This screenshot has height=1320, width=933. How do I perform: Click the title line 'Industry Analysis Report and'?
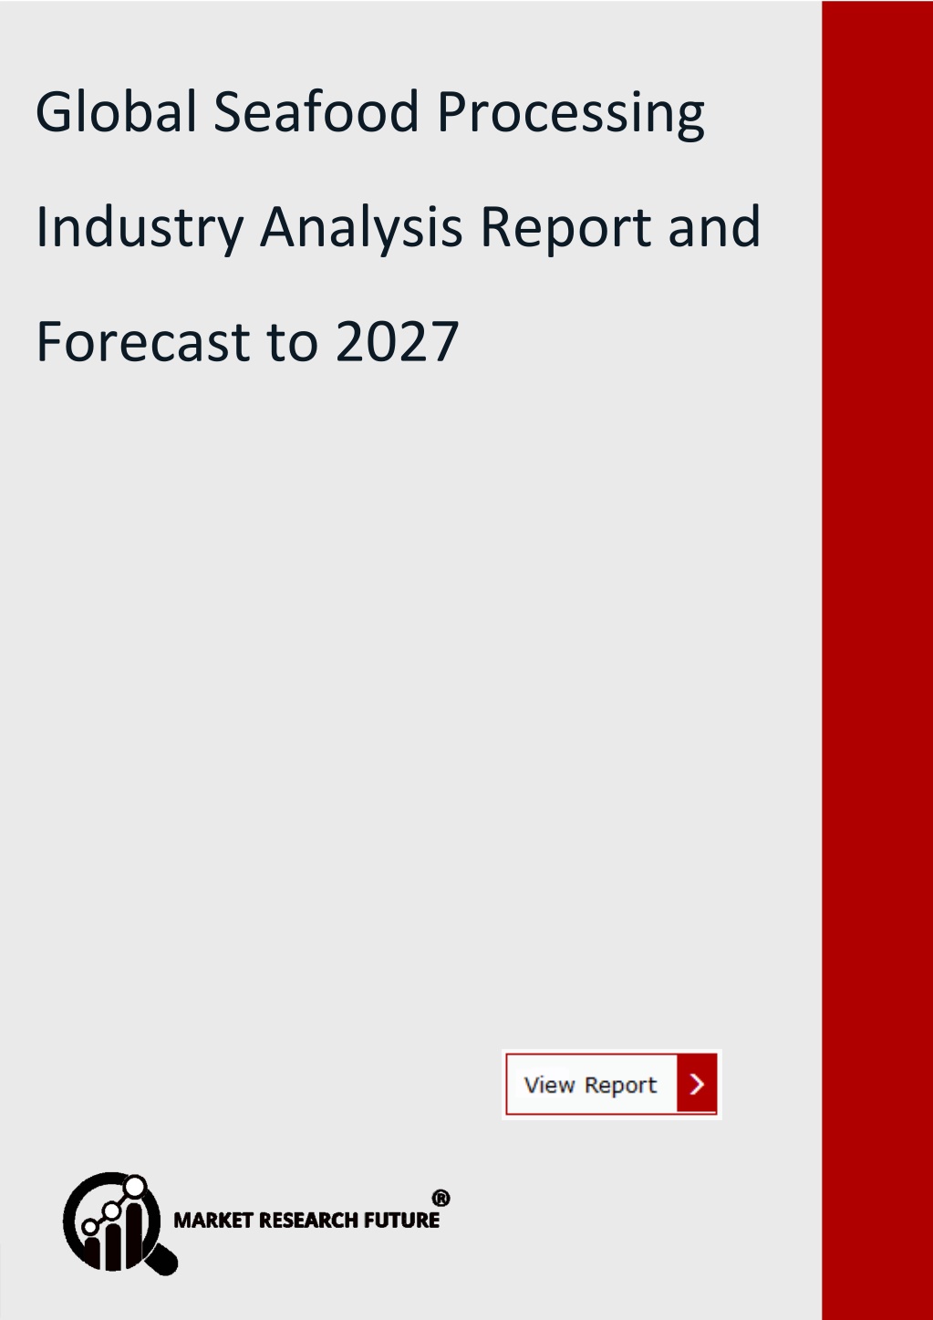pos(398,227)
